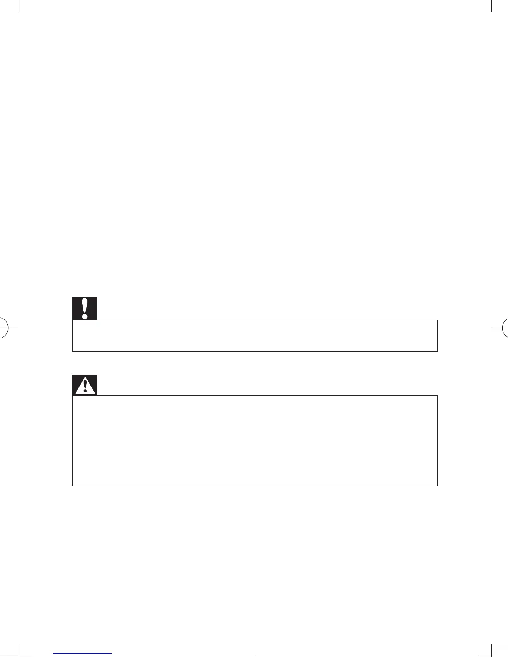Click the blank area below the warning box

coord(255,560)
